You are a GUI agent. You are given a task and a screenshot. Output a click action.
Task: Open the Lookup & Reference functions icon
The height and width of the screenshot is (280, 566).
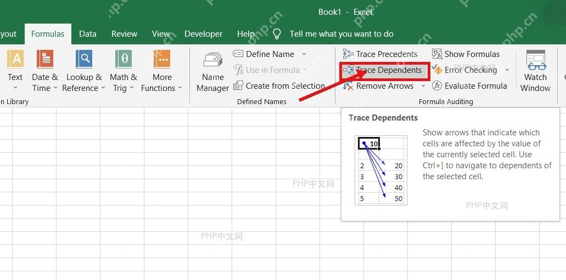tap(84, 59)
